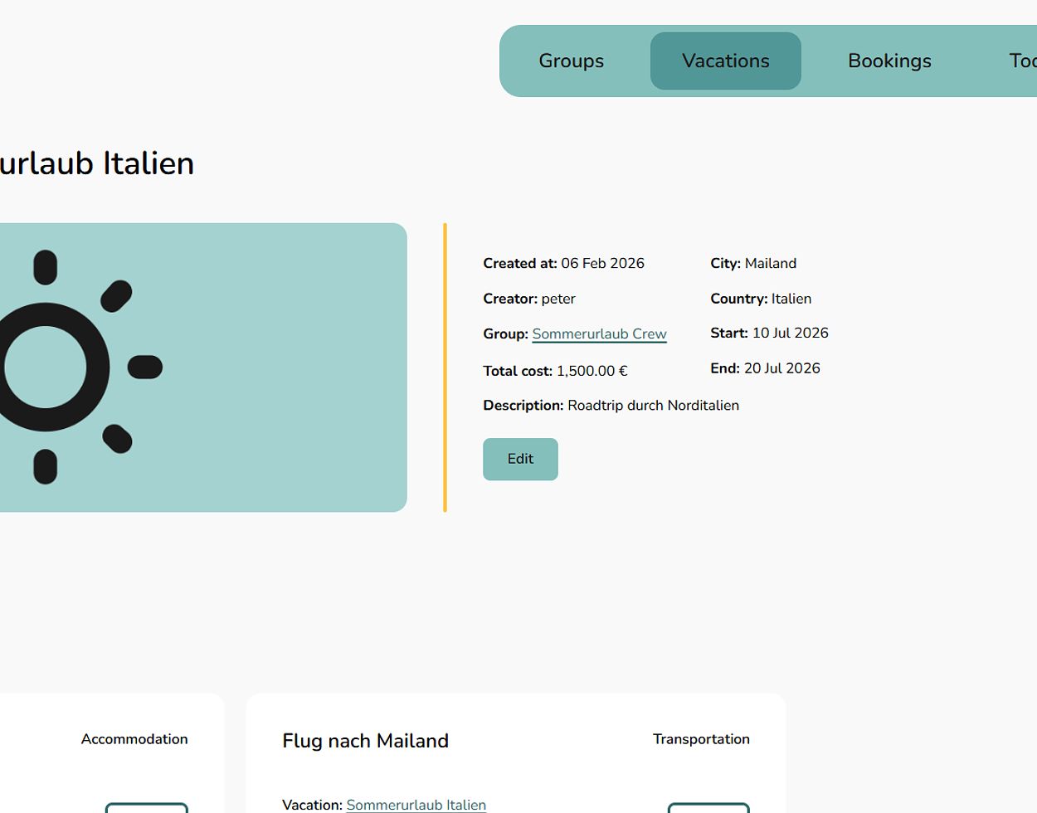The width and height of the screenshot is (1037, 813).
Task: Click the created date 06 Feb 2026
Action: (602, 263)
